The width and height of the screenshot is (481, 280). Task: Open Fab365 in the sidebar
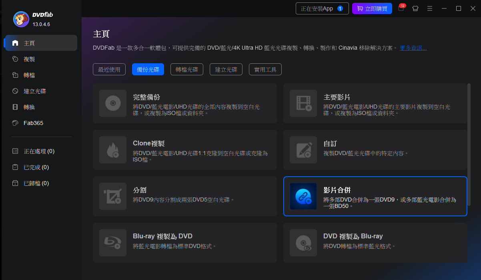[33, 123]
